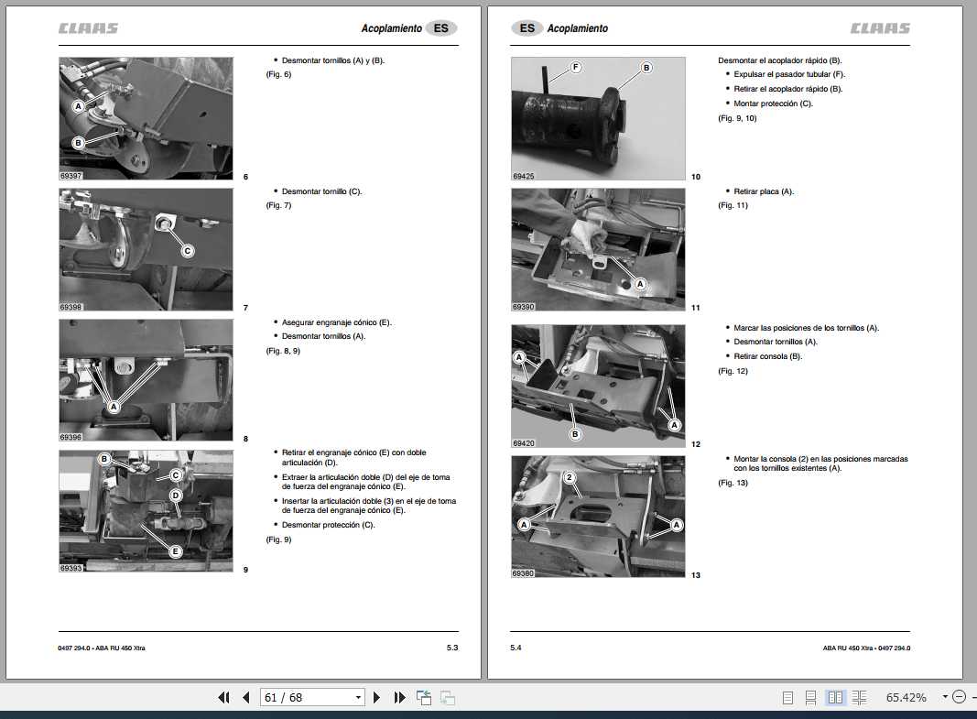Open the zoom level dropdown
The image size is (977, 719).
945,697
